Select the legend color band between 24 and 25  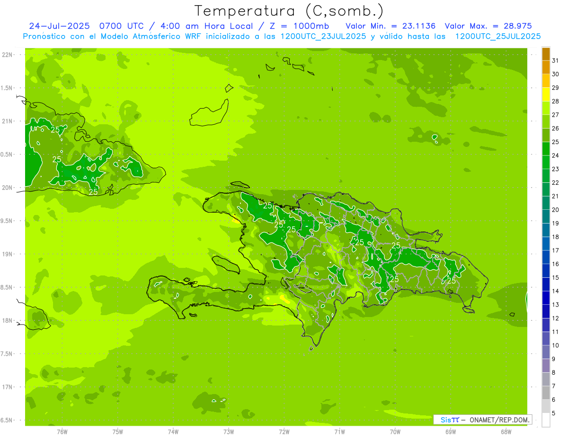(546, 149)
